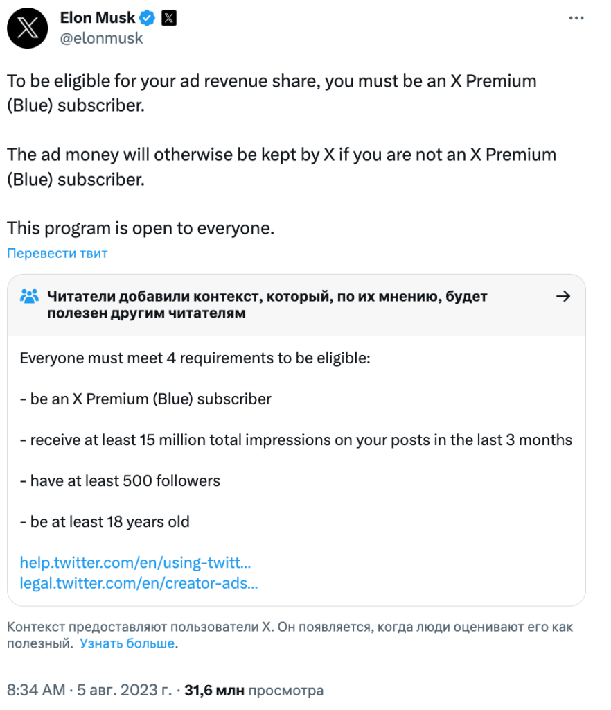Viewport: 611px width, 710px height.
Task: Open the @elonmusk handle link
Action: [x=102, y=38]
